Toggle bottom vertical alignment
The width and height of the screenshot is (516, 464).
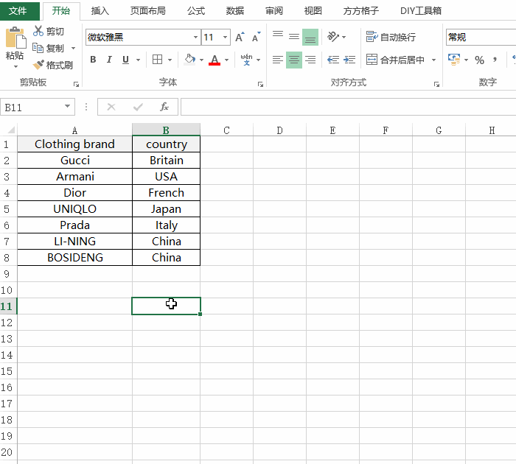(310, 37)
